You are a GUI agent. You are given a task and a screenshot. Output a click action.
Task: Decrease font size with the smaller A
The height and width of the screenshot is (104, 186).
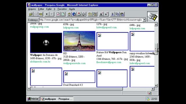[106, 14]
